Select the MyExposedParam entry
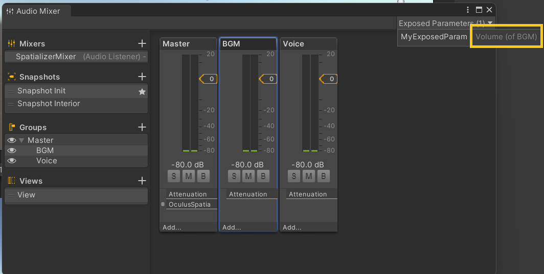 434,37
